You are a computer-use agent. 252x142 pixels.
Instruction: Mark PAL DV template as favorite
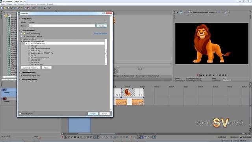29,55
